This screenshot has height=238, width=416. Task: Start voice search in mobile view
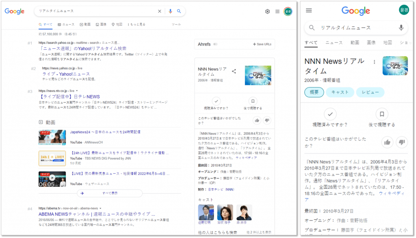click(401, 28)
